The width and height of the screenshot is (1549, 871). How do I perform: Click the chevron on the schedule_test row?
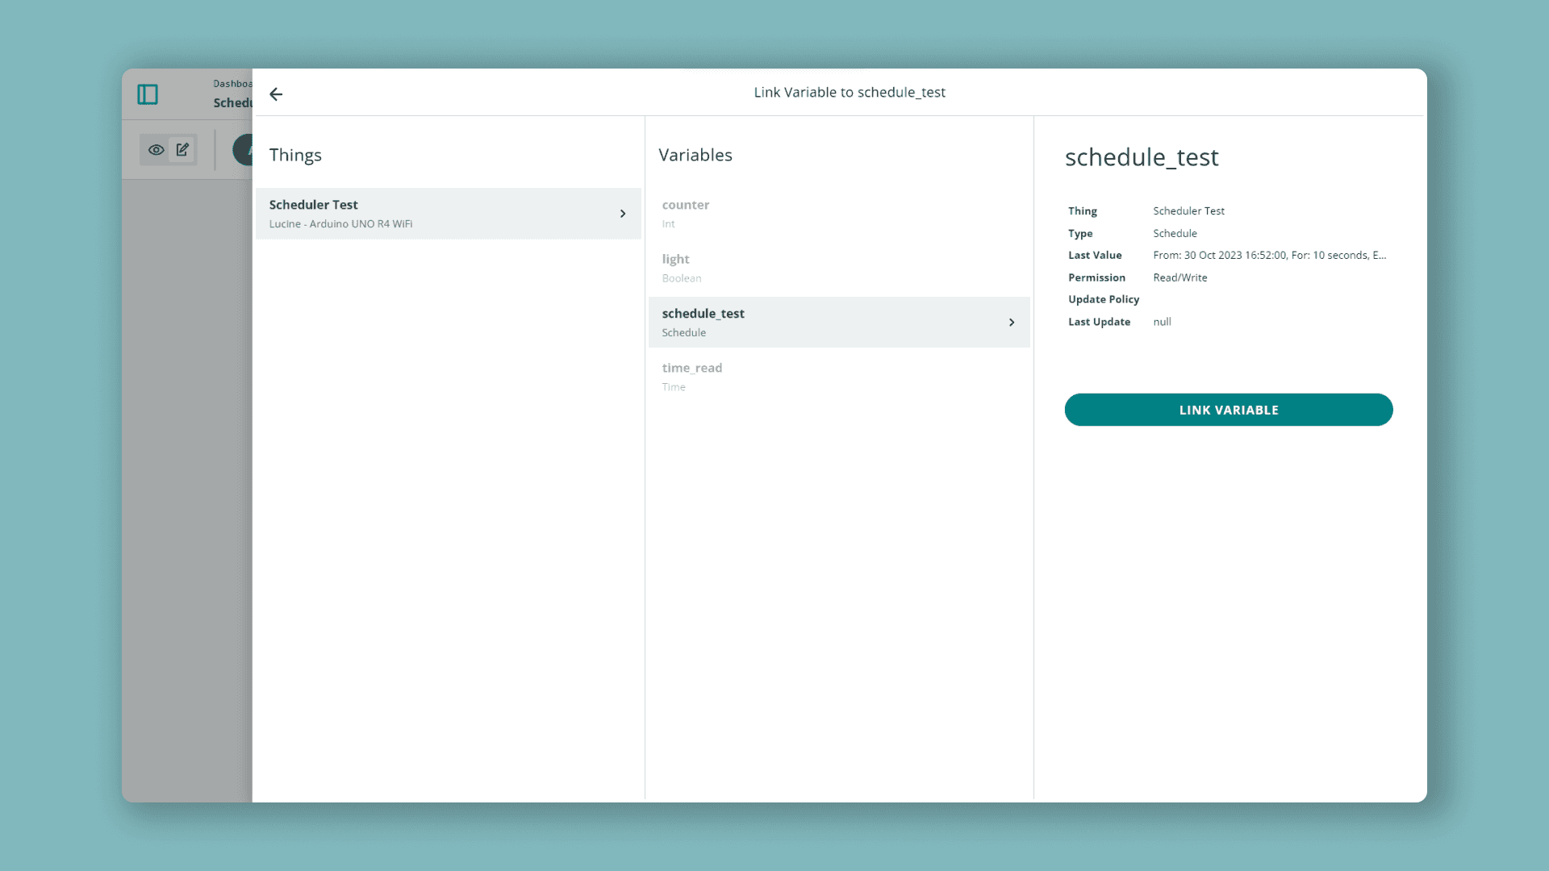click(x=1012, y=323)
